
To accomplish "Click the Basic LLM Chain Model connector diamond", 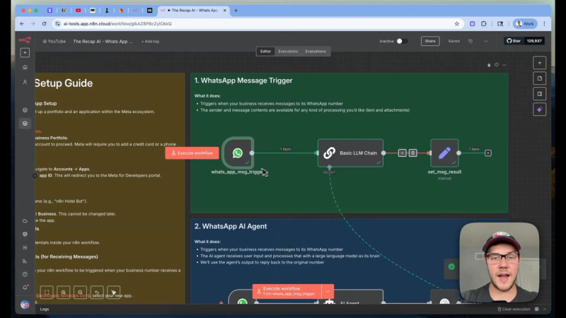I will [329, 167].
